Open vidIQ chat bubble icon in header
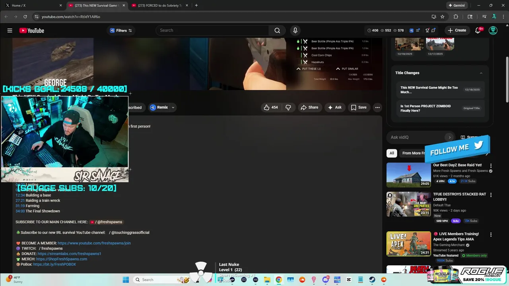Viewport: 509px width, 286px height. pos(433,31)
